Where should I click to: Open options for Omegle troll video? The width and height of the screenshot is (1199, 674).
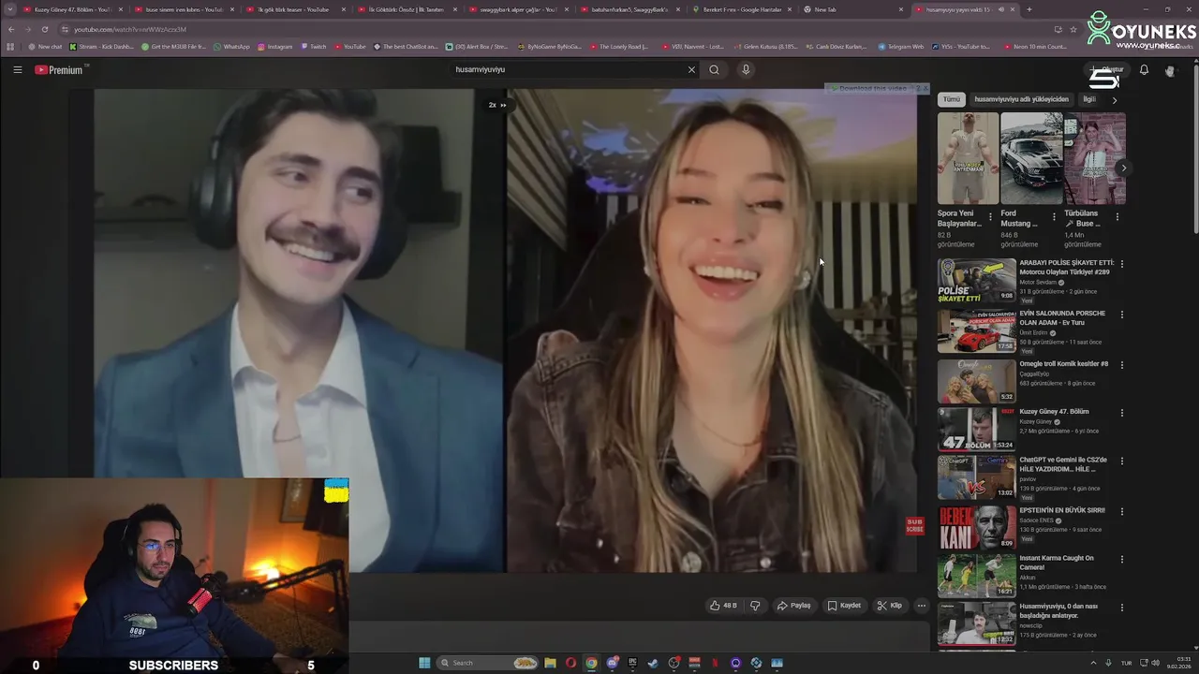pyautogui.click(x=1121, y=364)
